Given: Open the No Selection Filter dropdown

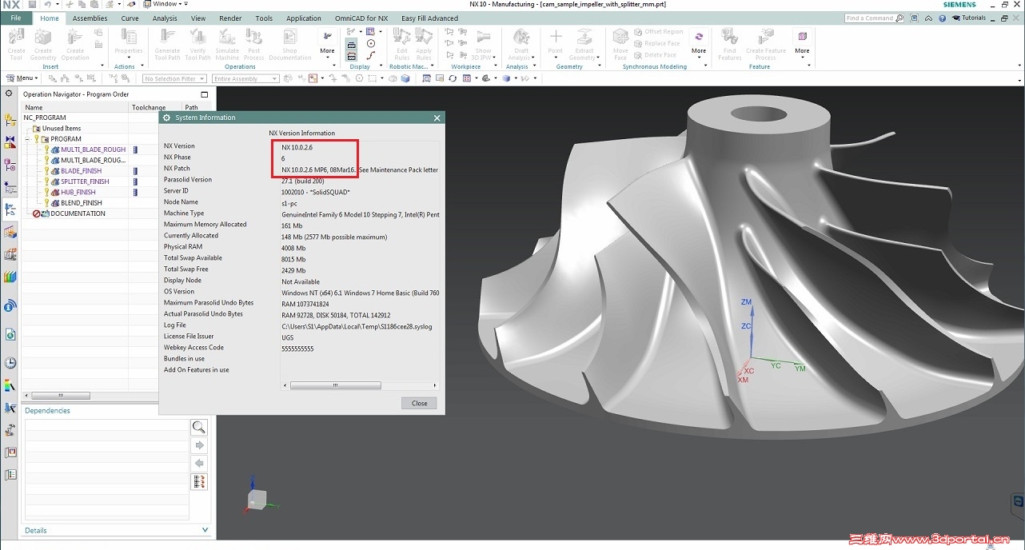Looking at the screenshot, I should point(174,78).
